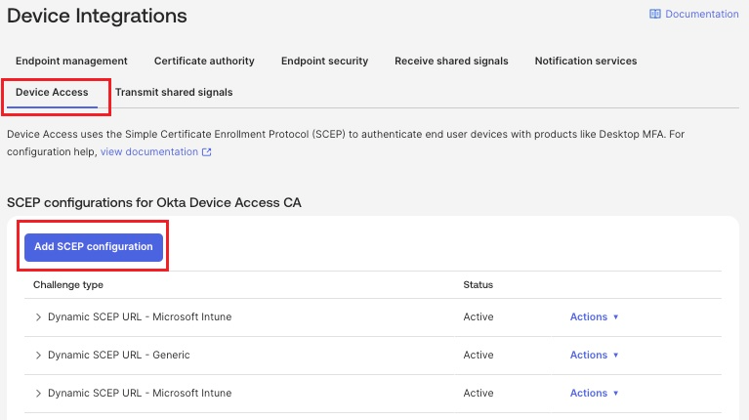Click Dynamic SCEP URL - Generic text

(119, 355)
